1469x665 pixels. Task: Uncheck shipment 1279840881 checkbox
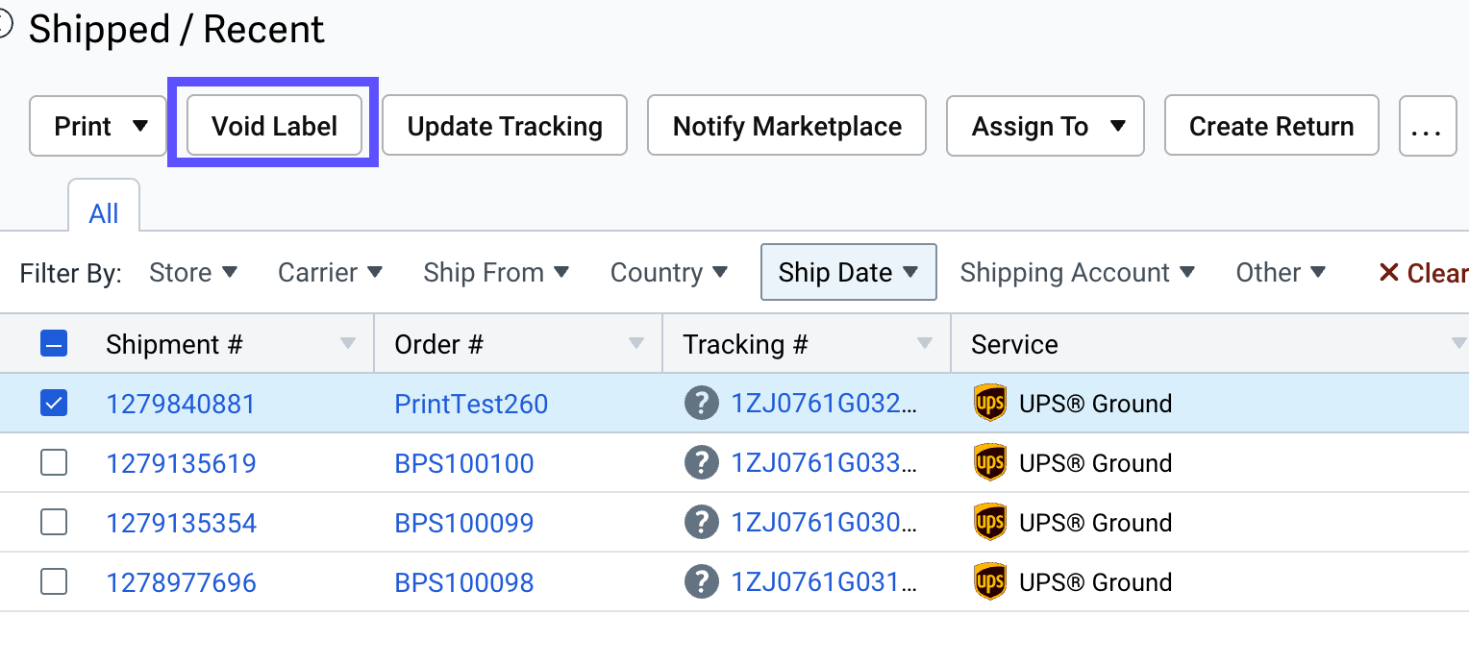click(54, 404)
